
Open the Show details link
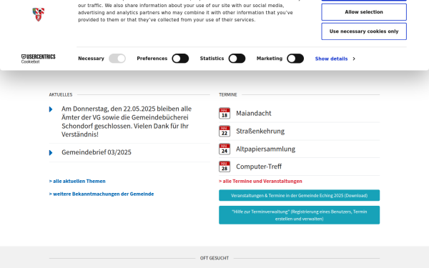pyautogui.click(x=331, y=59)
